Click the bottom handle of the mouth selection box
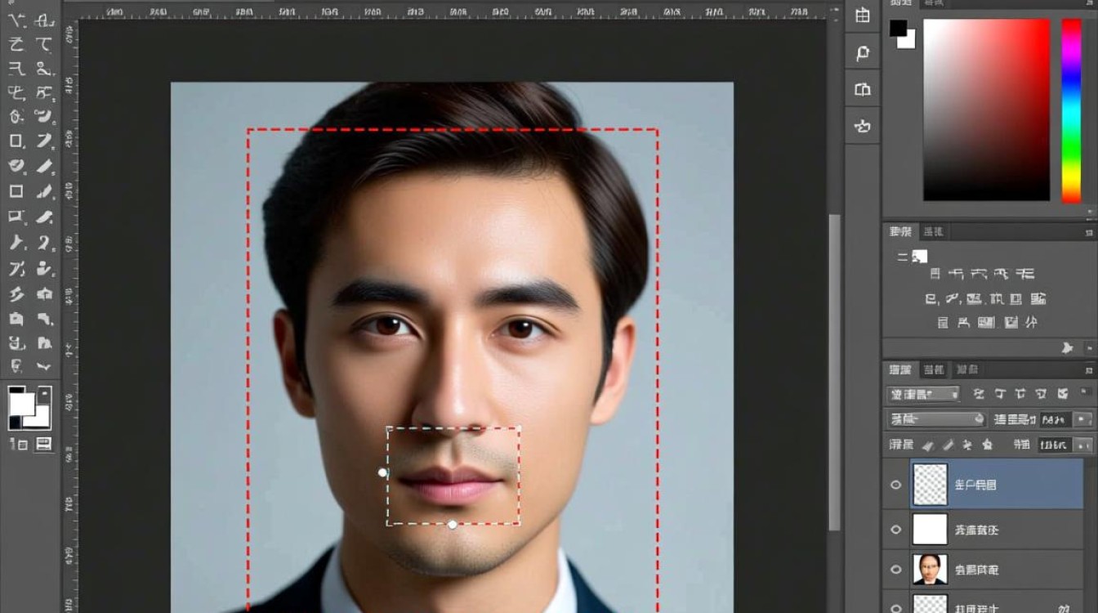Screen dimensions: 1098x613 click(x=453, y=525)
